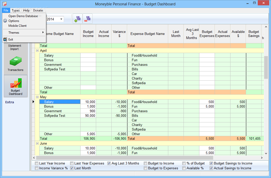Image resolution: width=271 pixels, height=178 pixels.
Task: Uncheck Budget Savings to Income checkbox
Action: pyautogui.click(x=211, y=163)
